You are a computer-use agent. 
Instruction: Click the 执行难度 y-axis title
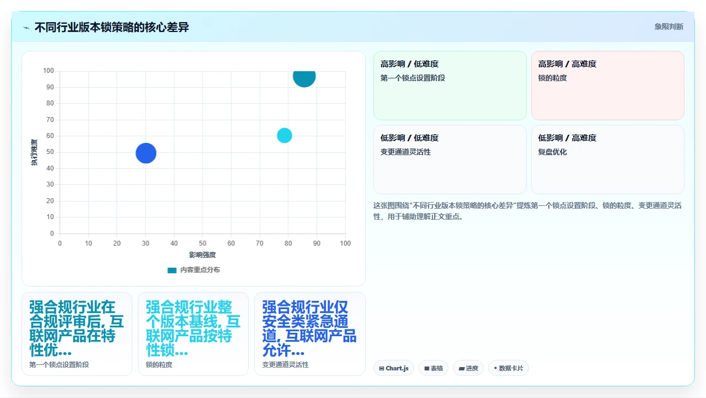click(x=34, y=152)
